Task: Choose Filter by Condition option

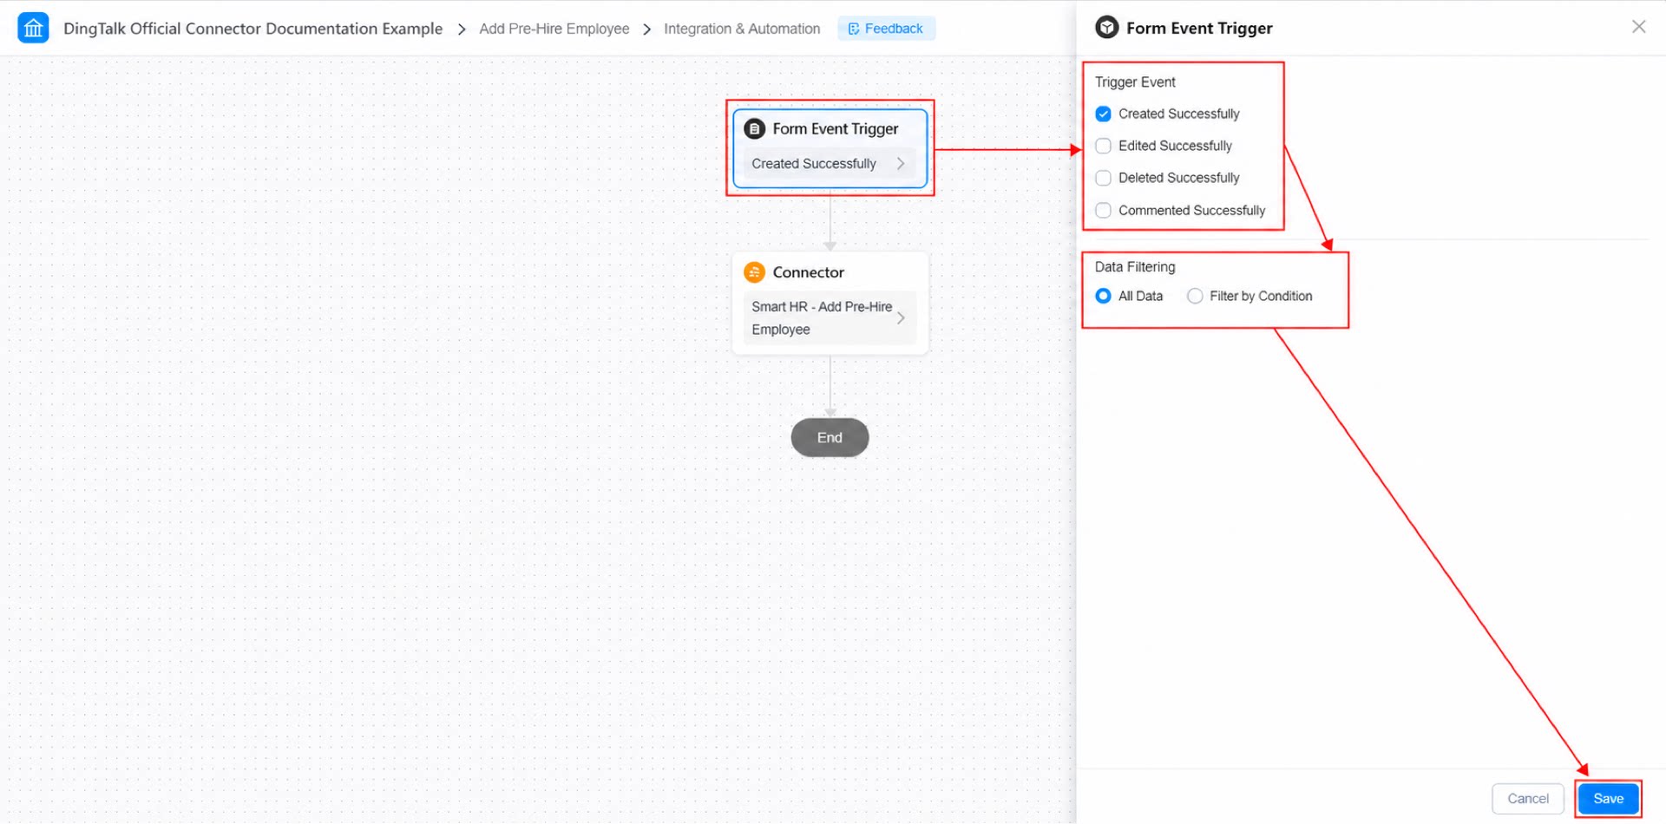Action: pos(1195,296)
